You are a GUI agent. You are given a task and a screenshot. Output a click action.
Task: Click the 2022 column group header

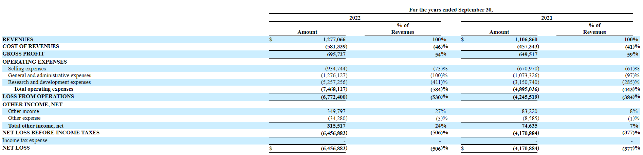(355, 18)
